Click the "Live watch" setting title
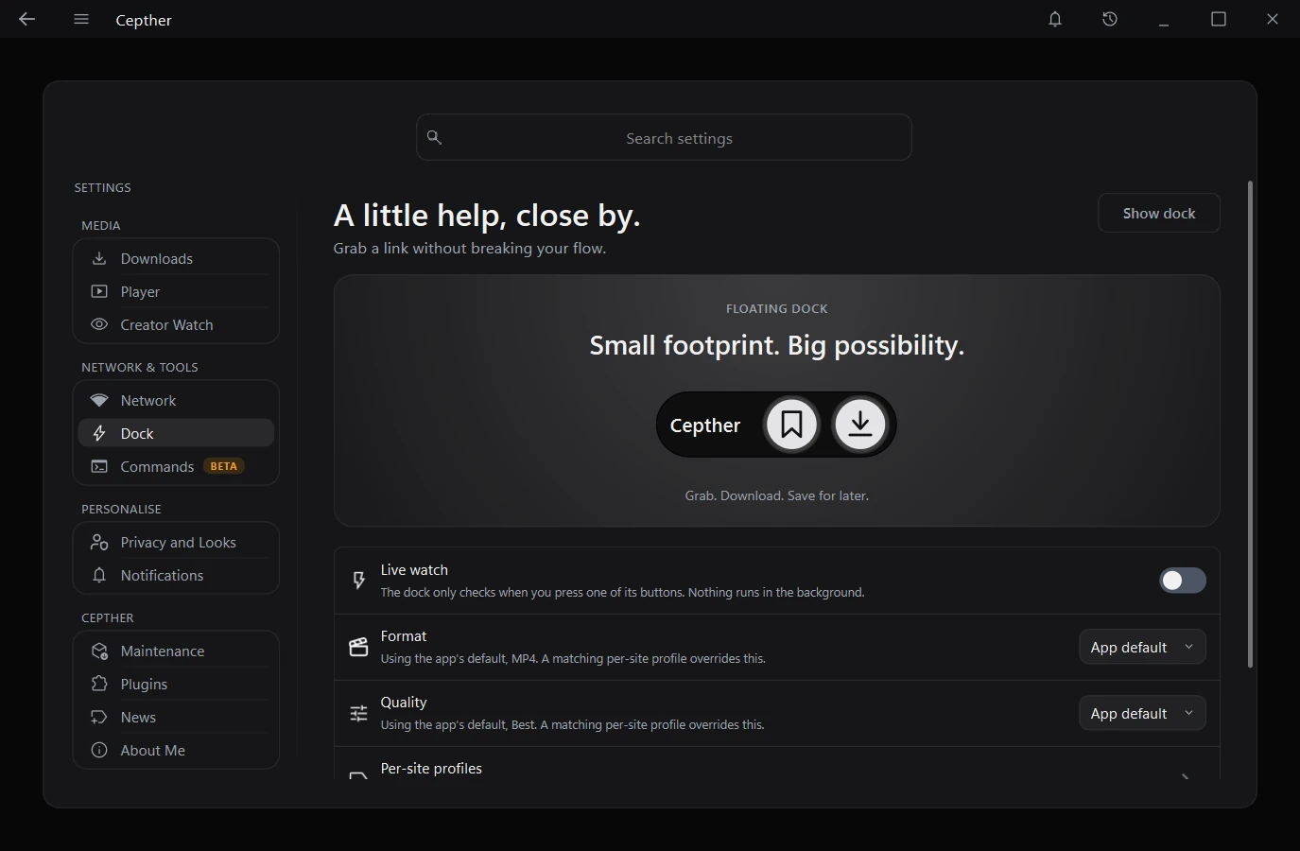The height and width of the screenshot is (851, 1300). [414, 569]
